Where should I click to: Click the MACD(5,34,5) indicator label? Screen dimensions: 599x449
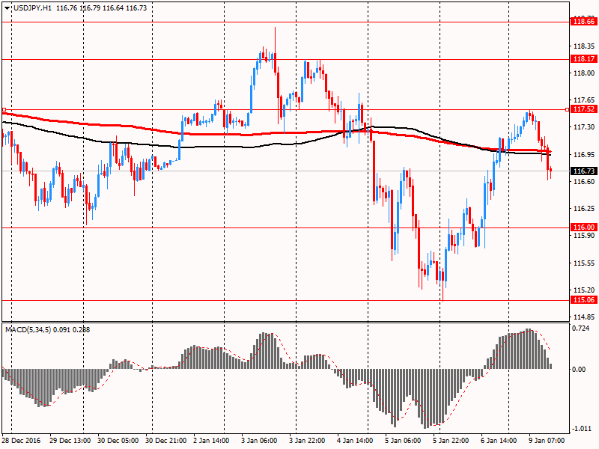(28, 329)
